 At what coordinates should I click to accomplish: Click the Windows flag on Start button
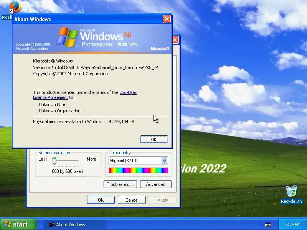(x=8, y=224)
